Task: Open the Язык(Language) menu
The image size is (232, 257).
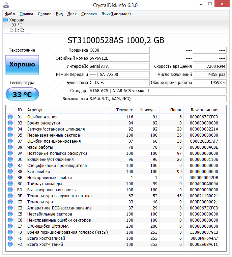Action: [116, 14]
